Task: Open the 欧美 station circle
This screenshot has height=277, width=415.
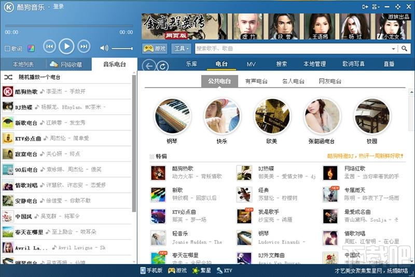Action: click(272, 116)
